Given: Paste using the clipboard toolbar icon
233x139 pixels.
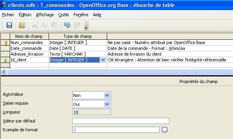Looking at the screenshot, I should point(54,25).
